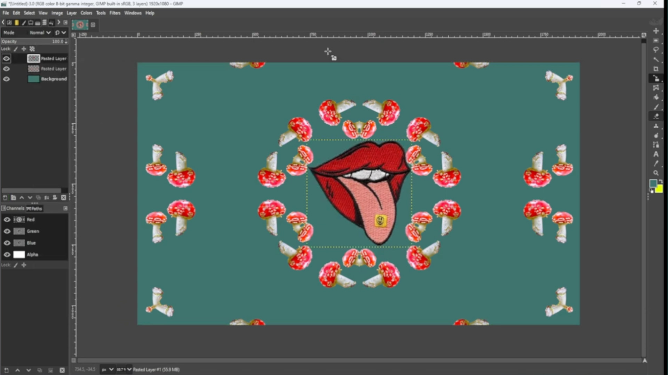Open the layer mode group switch dropdown
The width and height of the screenshot is (668, 375).
pyautogui.click(x=61, y=33)
